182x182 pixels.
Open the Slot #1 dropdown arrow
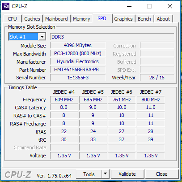[x=42, y=37]
